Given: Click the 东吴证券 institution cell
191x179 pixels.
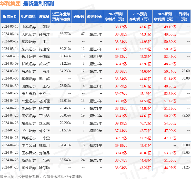Looking at the screenshot, I should coord(29,123).
